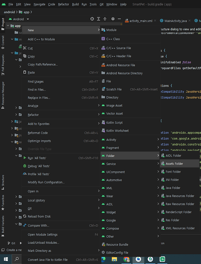Click the Copy icon in context menu
The height and width of the screenshot is (264, 201).
click(25, 56)
